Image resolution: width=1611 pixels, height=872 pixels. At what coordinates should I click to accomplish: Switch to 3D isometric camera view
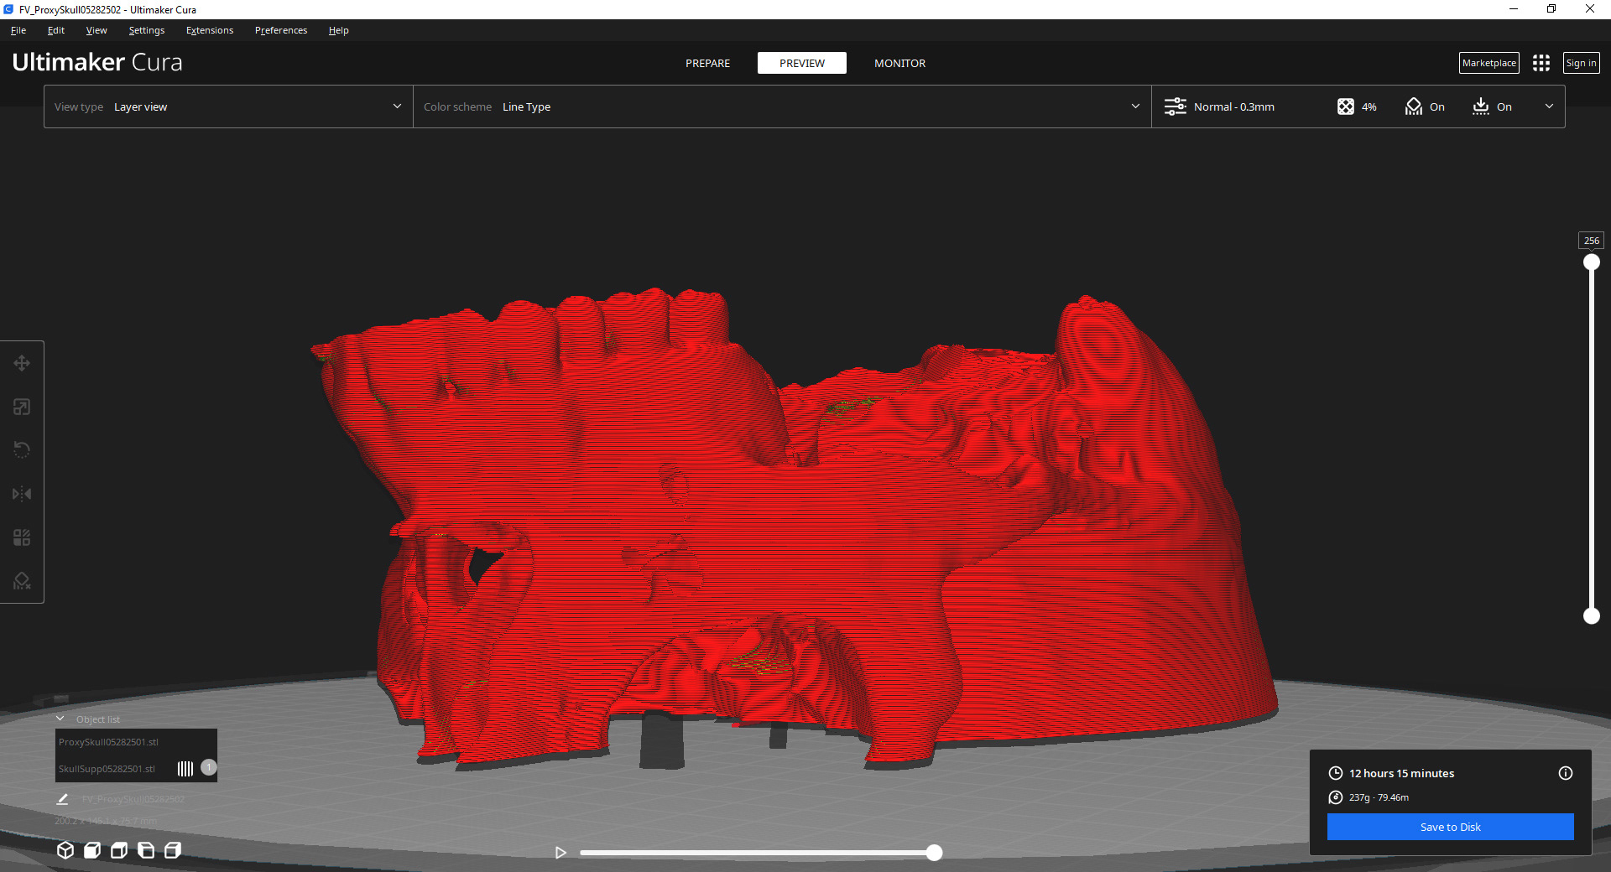(x=65, y=850)
